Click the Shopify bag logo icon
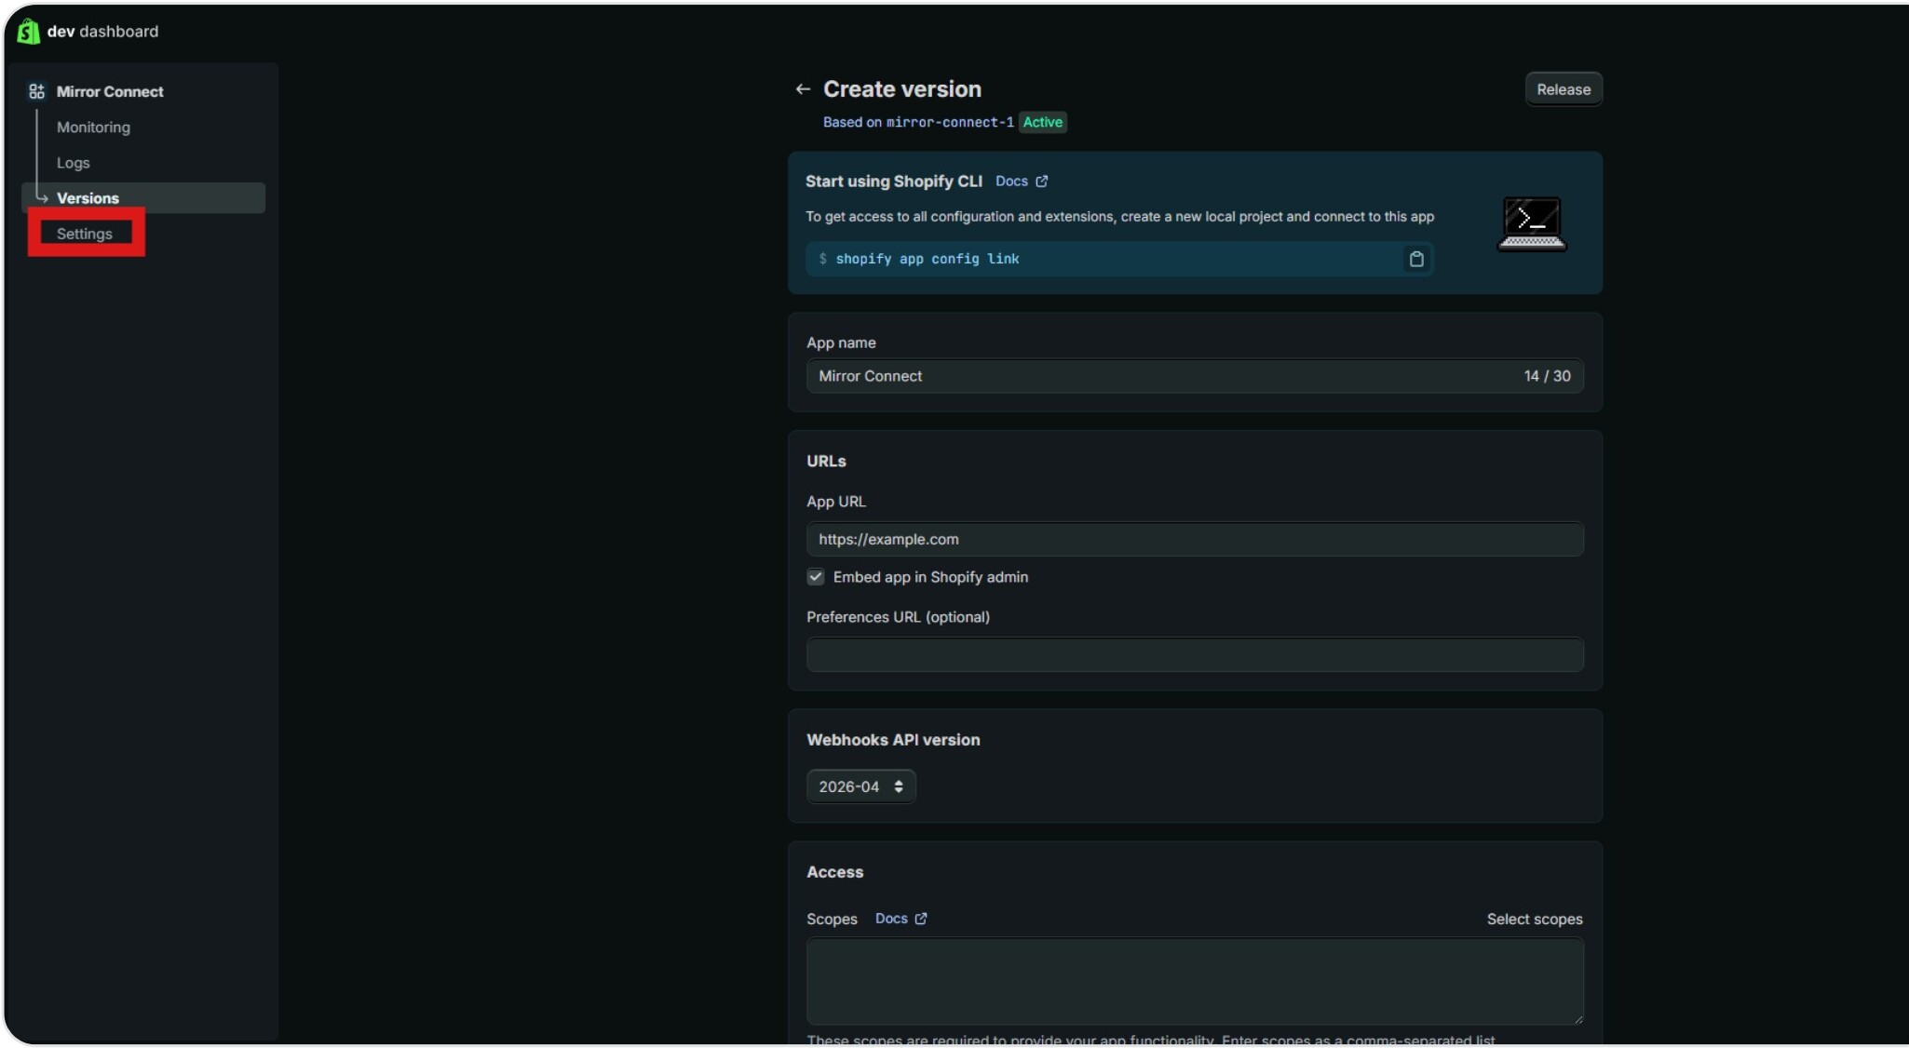1909x1048 pixels. tap(28, 31)
